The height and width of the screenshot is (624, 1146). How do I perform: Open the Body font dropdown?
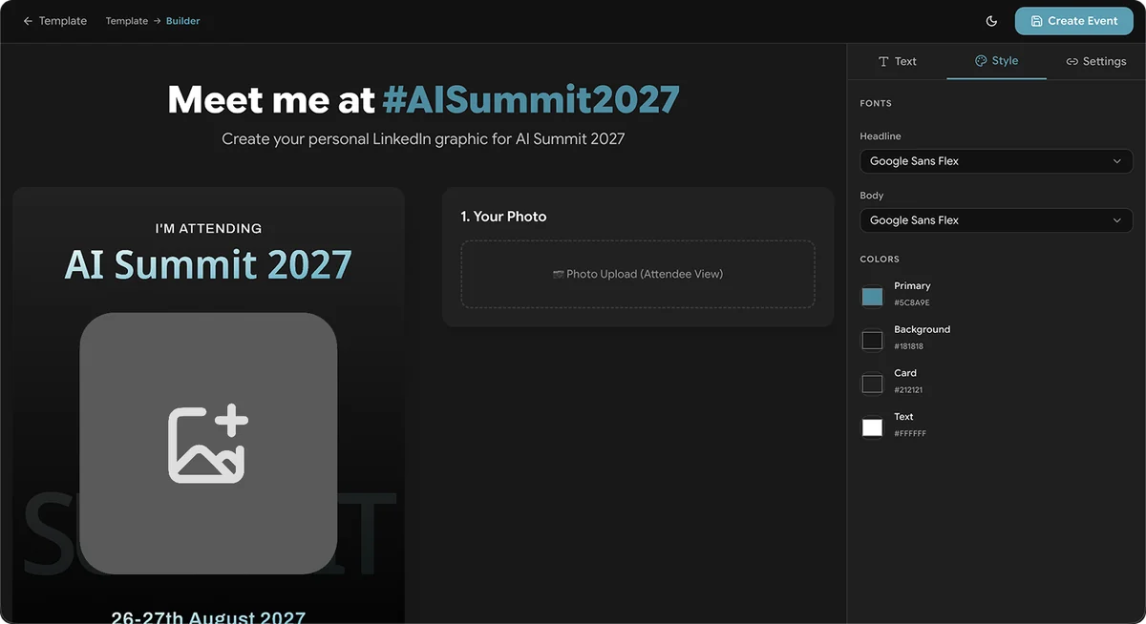tap(996, 220)
